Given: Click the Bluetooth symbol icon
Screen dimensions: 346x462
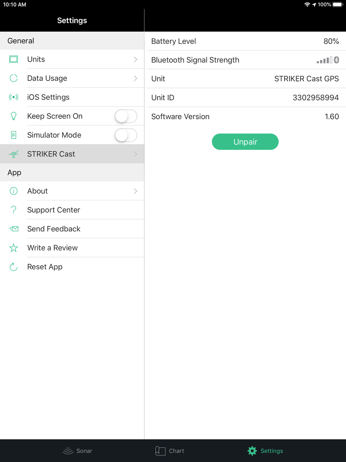Looking at the screenshot, I should pyautogui.click(x=336, y=60).
